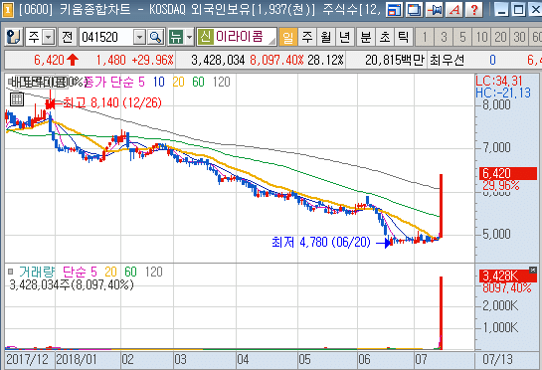Click the 최저 4,780 (06/20) low marker
The image size is (542, 370).
point(321,242)
